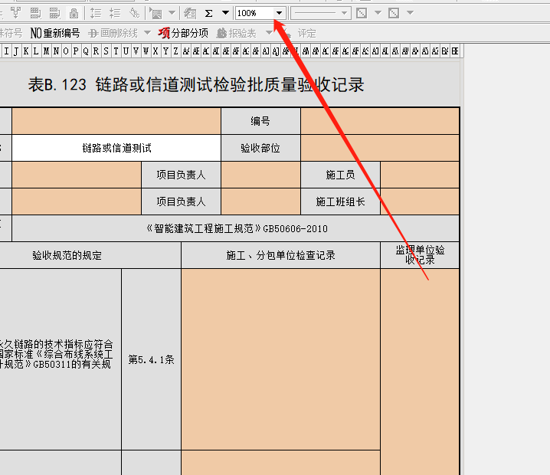Click the 报验表 toolbar button

coord(237,33)
